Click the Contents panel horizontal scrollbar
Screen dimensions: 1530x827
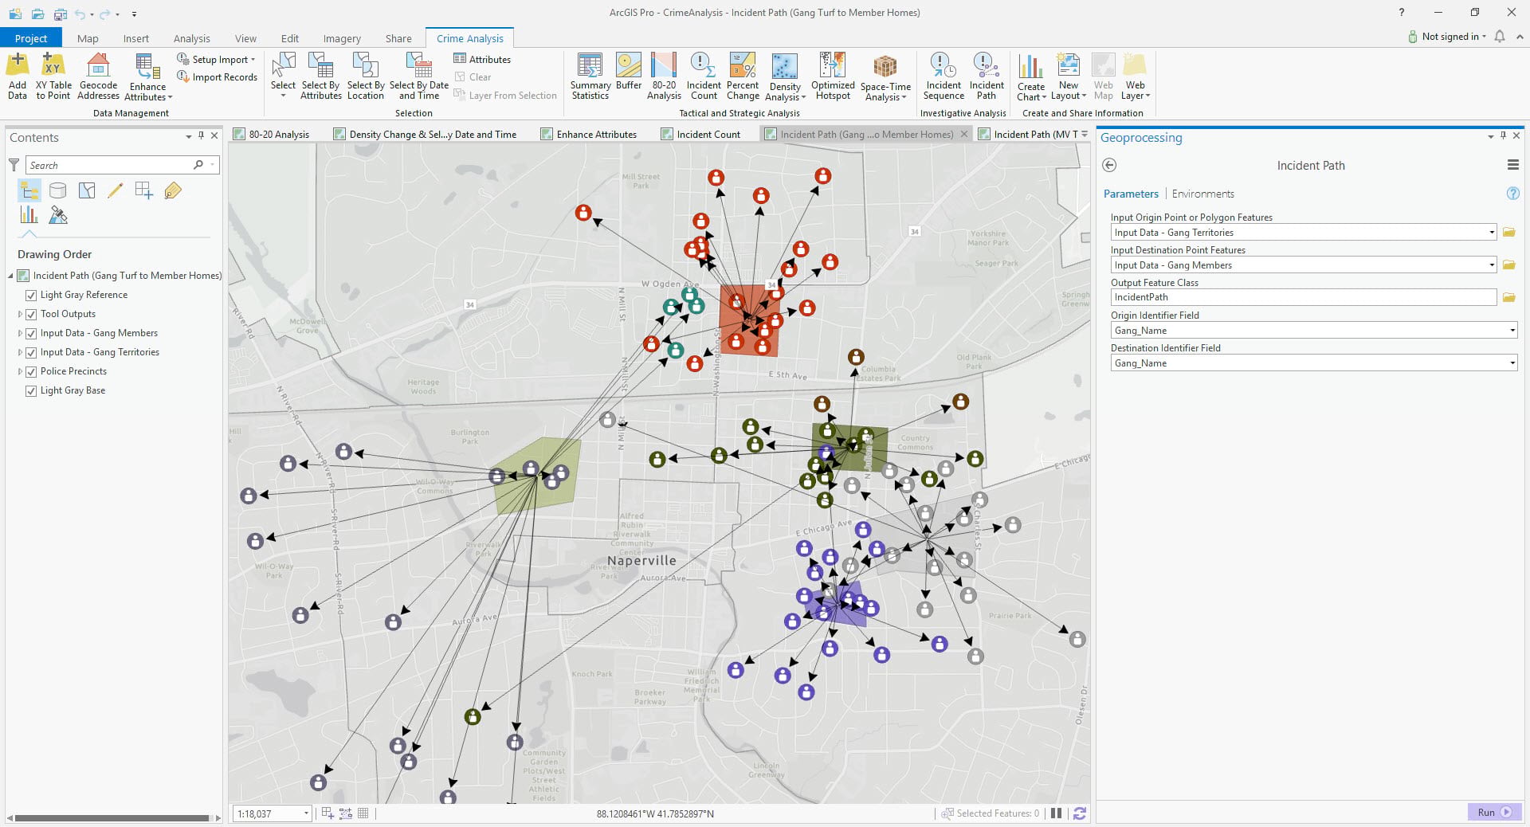pyautogui.click(x=112, y=817)
